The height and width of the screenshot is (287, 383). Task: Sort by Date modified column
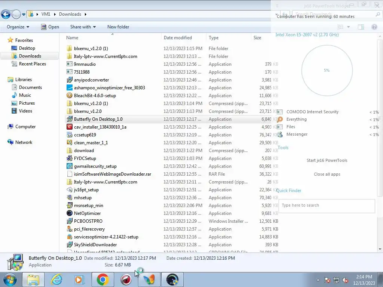pos(178,38)
